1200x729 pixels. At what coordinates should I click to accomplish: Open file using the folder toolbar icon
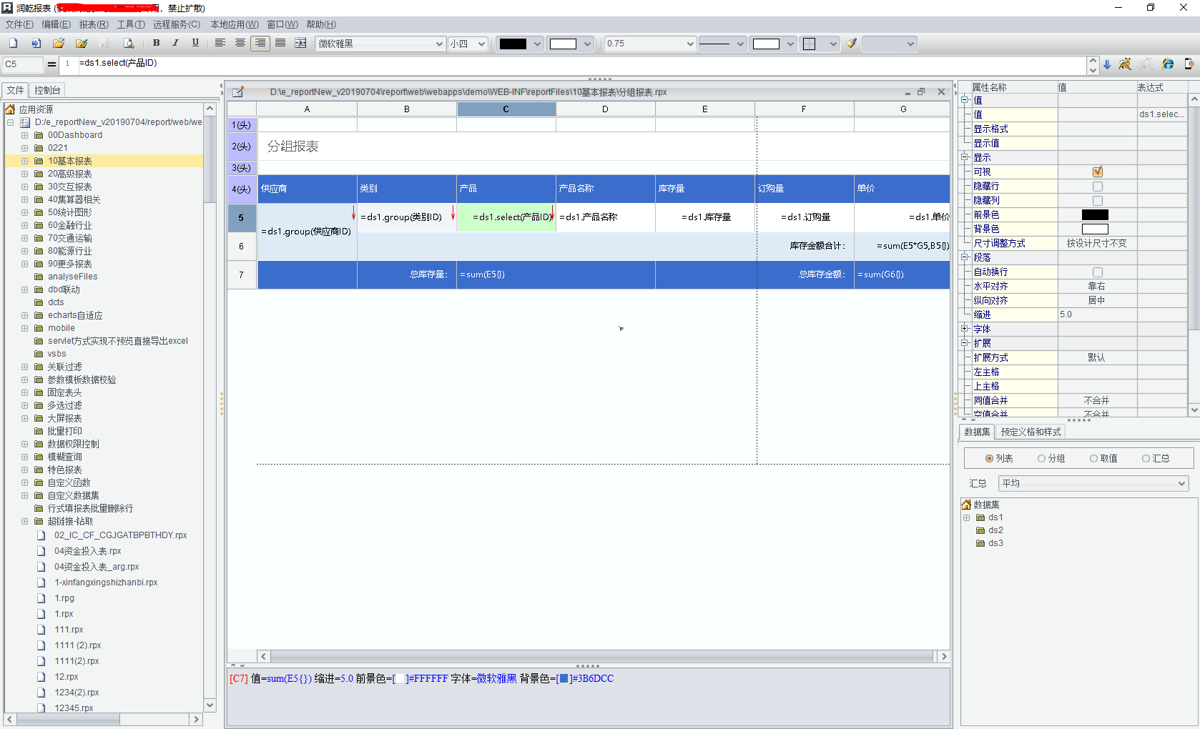pyautogui.click(x=59, y=44)
